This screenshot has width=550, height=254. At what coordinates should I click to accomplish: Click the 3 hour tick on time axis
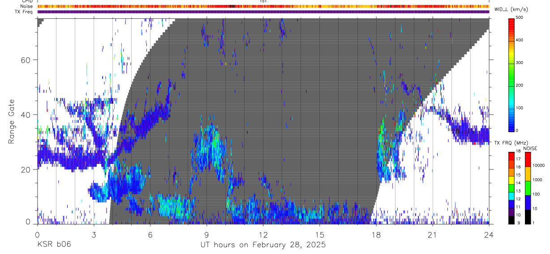point(94,234)
